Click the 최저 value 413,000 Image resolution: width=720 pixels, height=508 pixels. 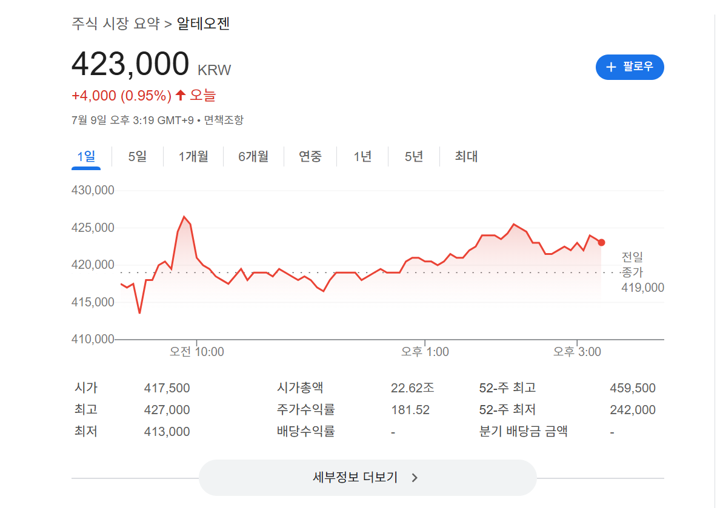tap(167, 432)
